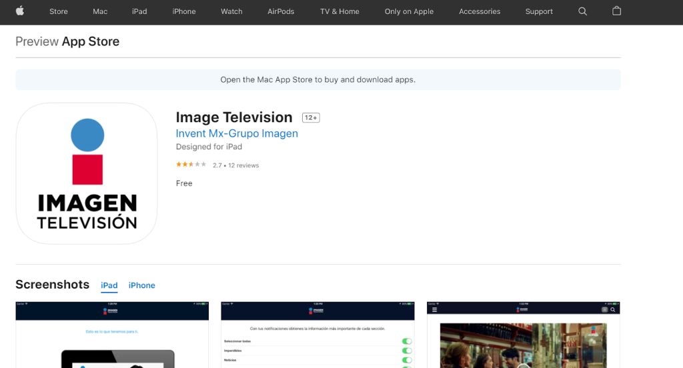The width and height of the screenshot is (683, 368).
Task: Toggle the Seleccionar todas switch
Action: pos(406,341)
